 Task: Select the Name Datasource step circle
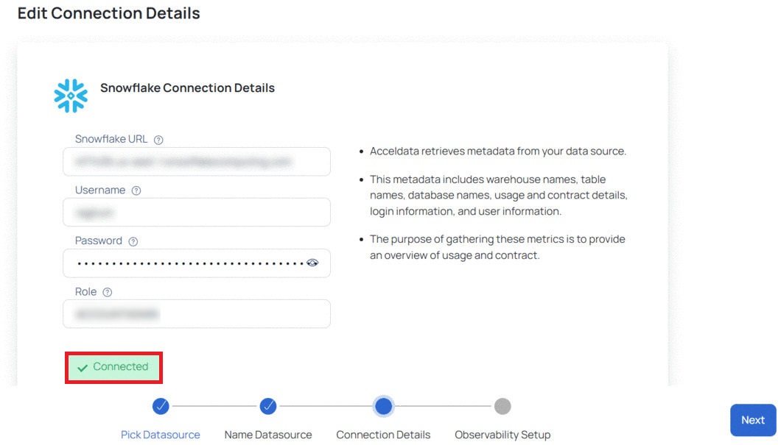(x=268, y=406)
